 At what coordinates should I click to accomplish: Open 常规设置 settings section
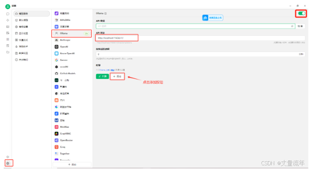coord(31,27)
